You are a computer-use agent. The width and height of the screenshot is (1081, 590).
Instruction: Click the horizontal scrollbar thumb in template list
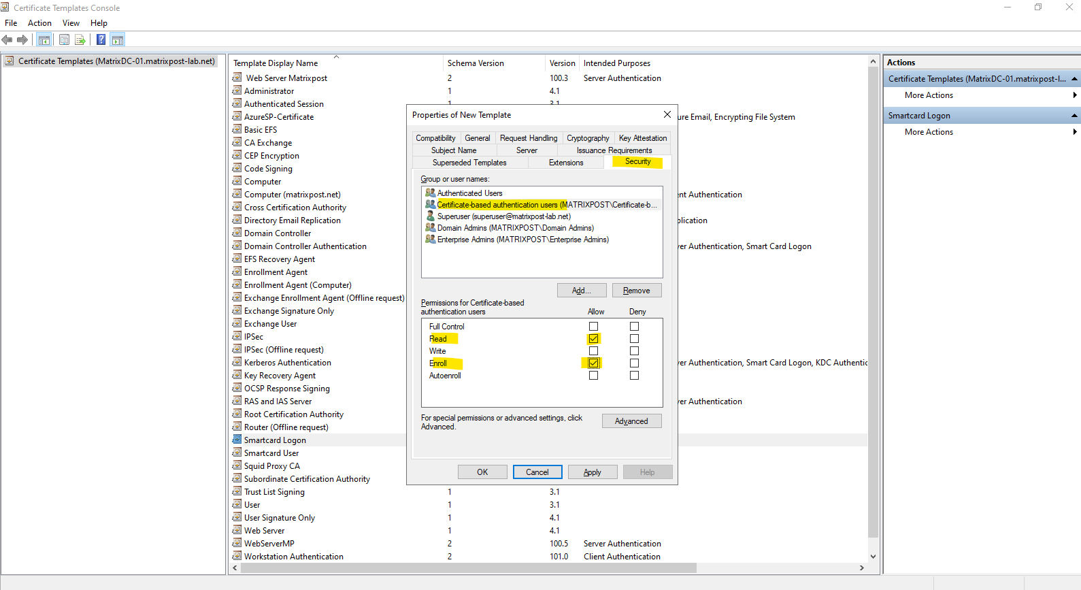click(468, 568)
